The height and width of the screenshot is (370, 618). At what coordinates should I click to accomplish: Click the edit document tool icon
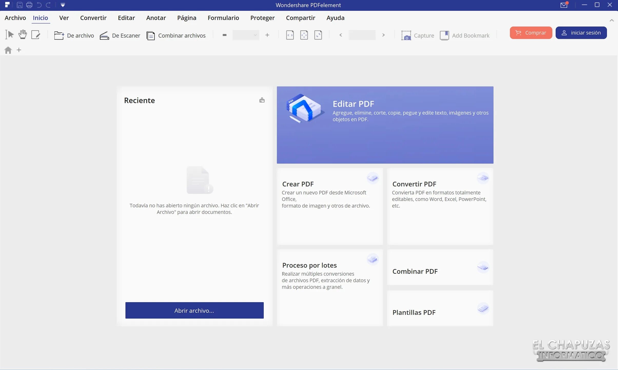[x=36, y=34]
